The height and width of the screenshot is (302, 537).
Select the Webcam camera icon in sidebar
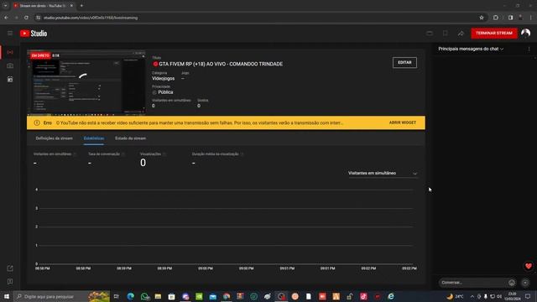10,65
